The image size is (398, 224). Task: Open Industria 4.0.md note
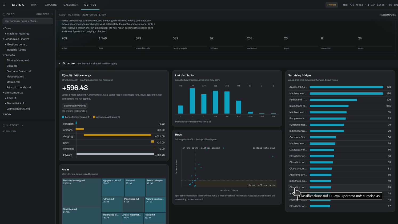coord(16,50)
